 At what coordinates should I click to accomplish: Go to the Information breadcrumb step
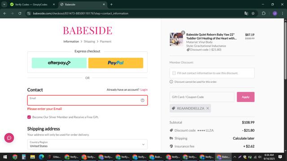click(x=71, y=42)
